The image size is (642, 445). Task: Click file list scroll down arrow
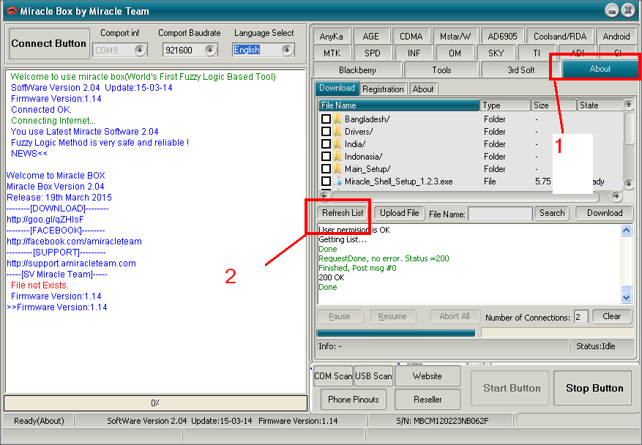(629, 184)
